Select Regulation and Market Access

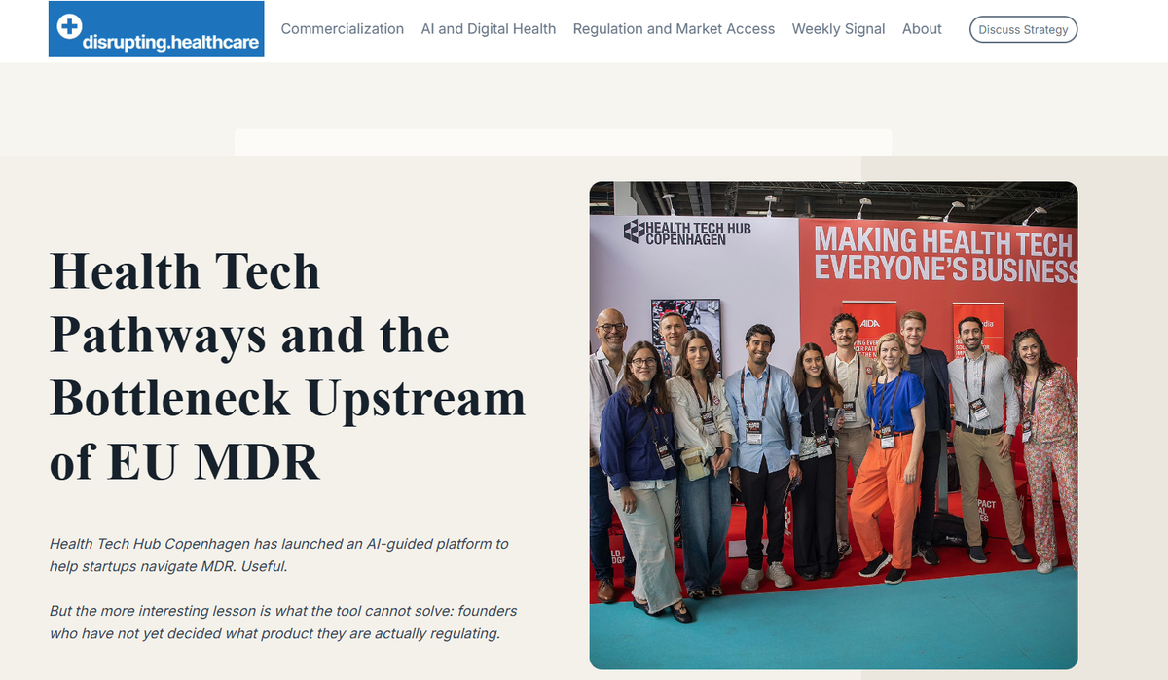click(674, 29)
